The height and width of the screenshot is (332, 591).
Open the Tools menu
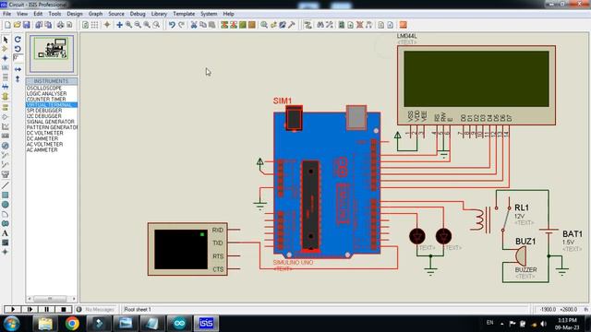point(54,14)
